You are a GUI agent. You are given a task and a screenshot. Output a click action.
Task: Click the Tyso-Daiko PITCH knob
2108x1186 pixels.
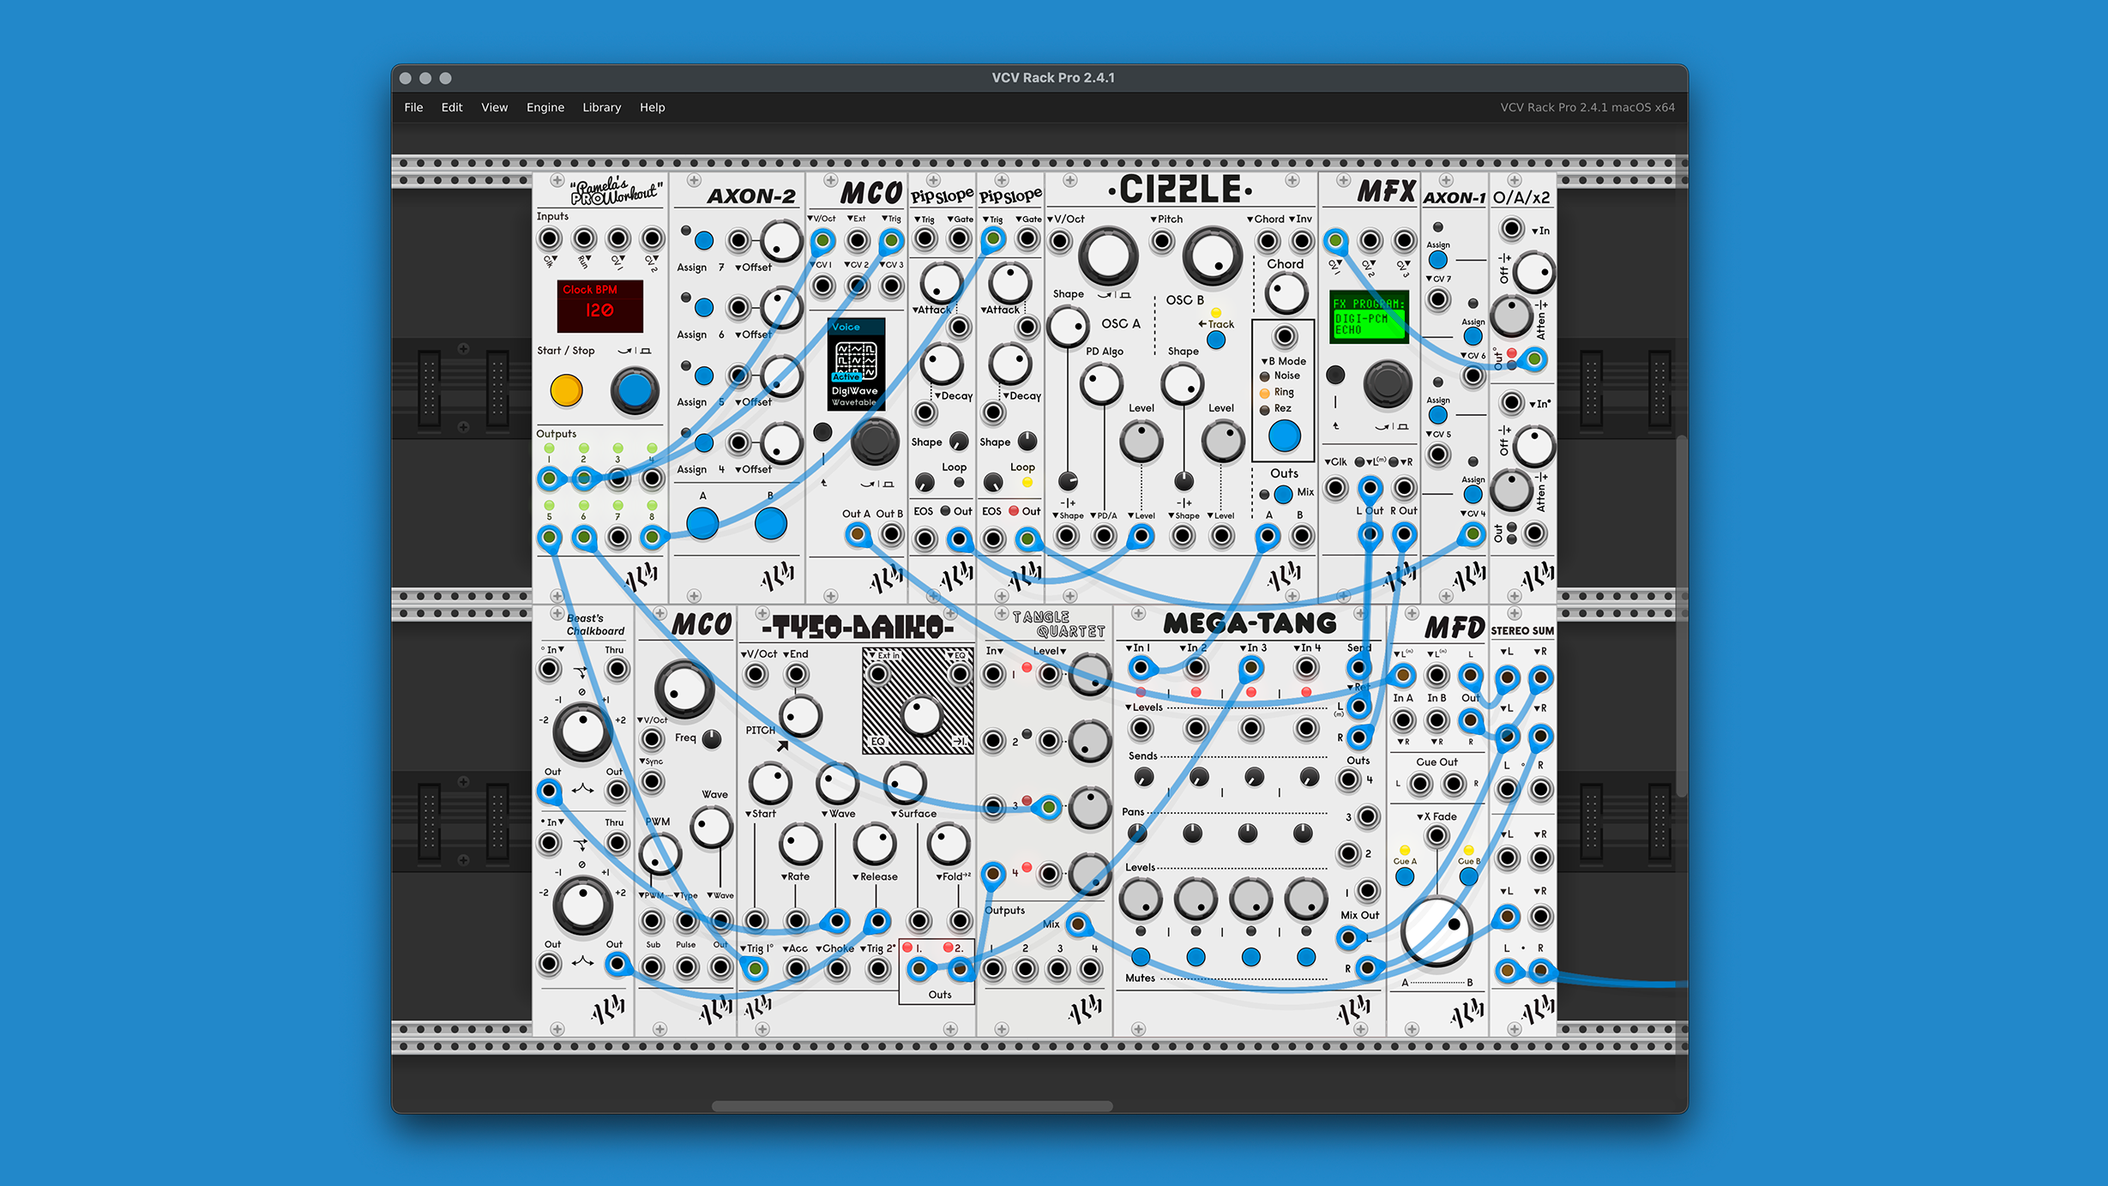point(800,716)
